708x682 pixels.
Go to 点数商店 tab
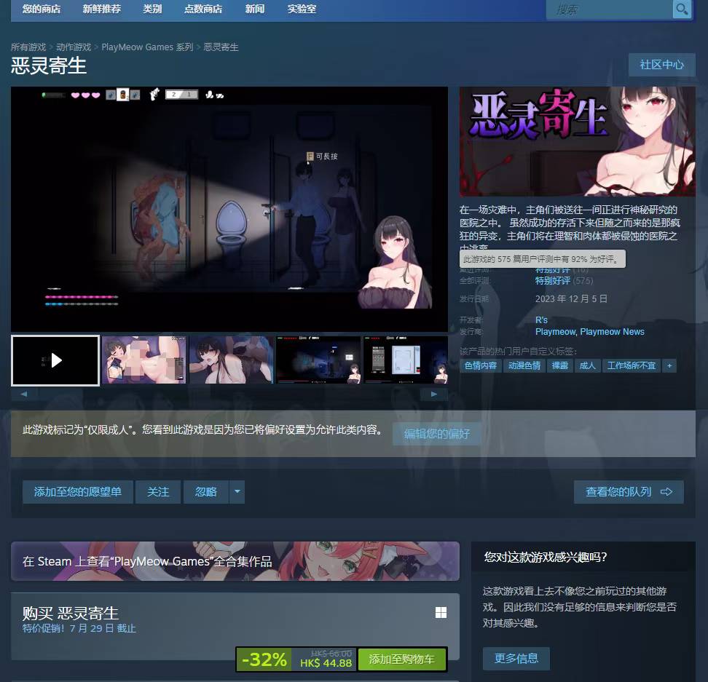pos(203,9)
